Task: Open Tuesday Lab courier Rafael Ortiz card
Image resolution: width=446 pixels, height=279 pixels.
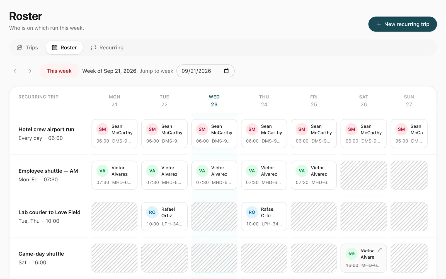Action: tap(164, 217)
